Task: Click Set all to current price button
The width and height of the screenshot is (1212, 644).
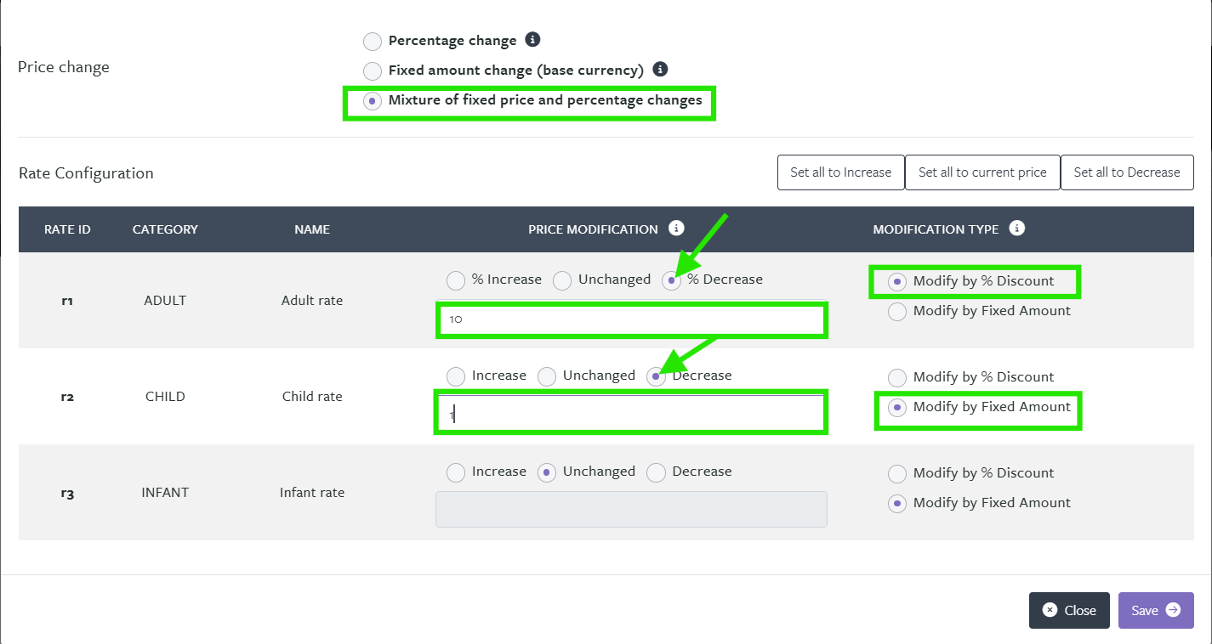Action: pyautogui.click(x=982, y=172)
